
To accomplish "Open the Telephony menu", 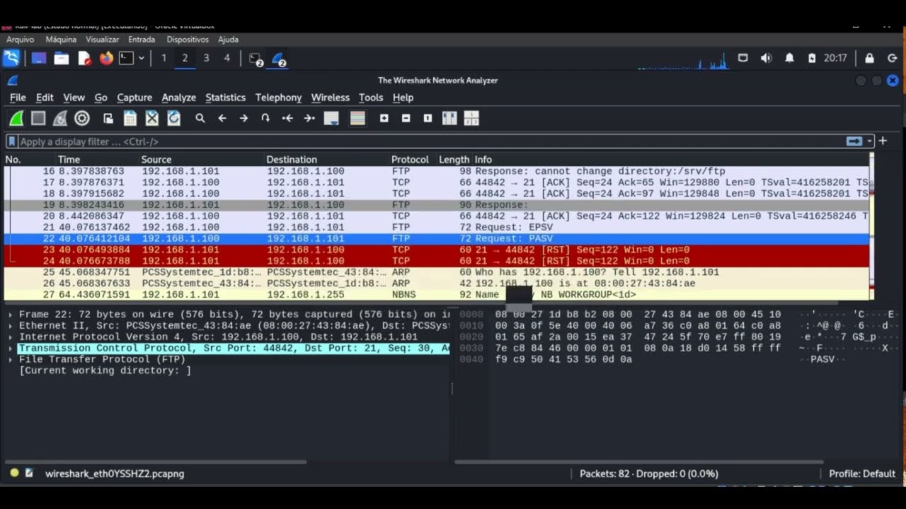I will click(x=278, y=98).
